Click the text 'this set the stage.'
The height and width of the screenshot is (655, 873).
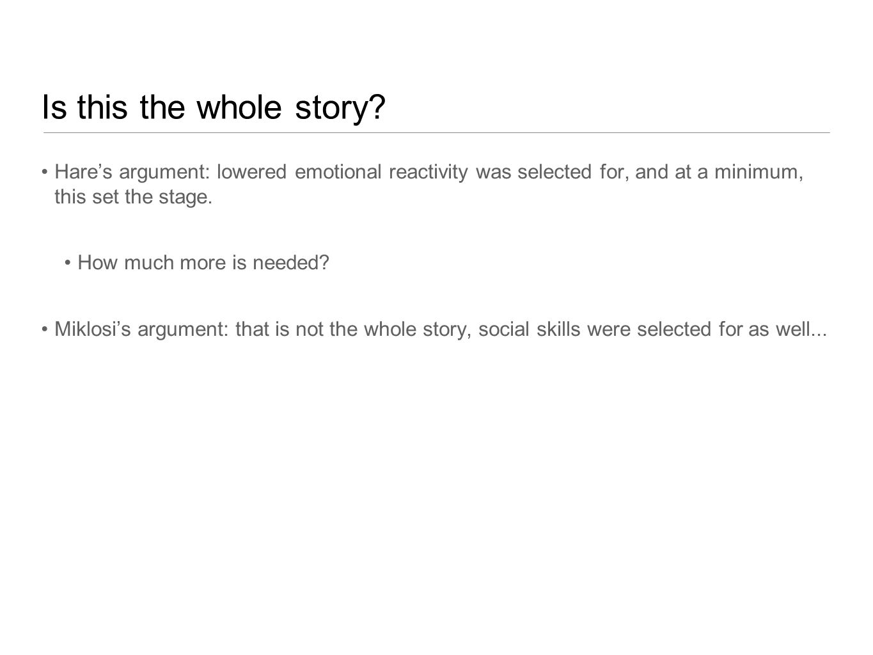pyautogui.click(x=133, y=197)
